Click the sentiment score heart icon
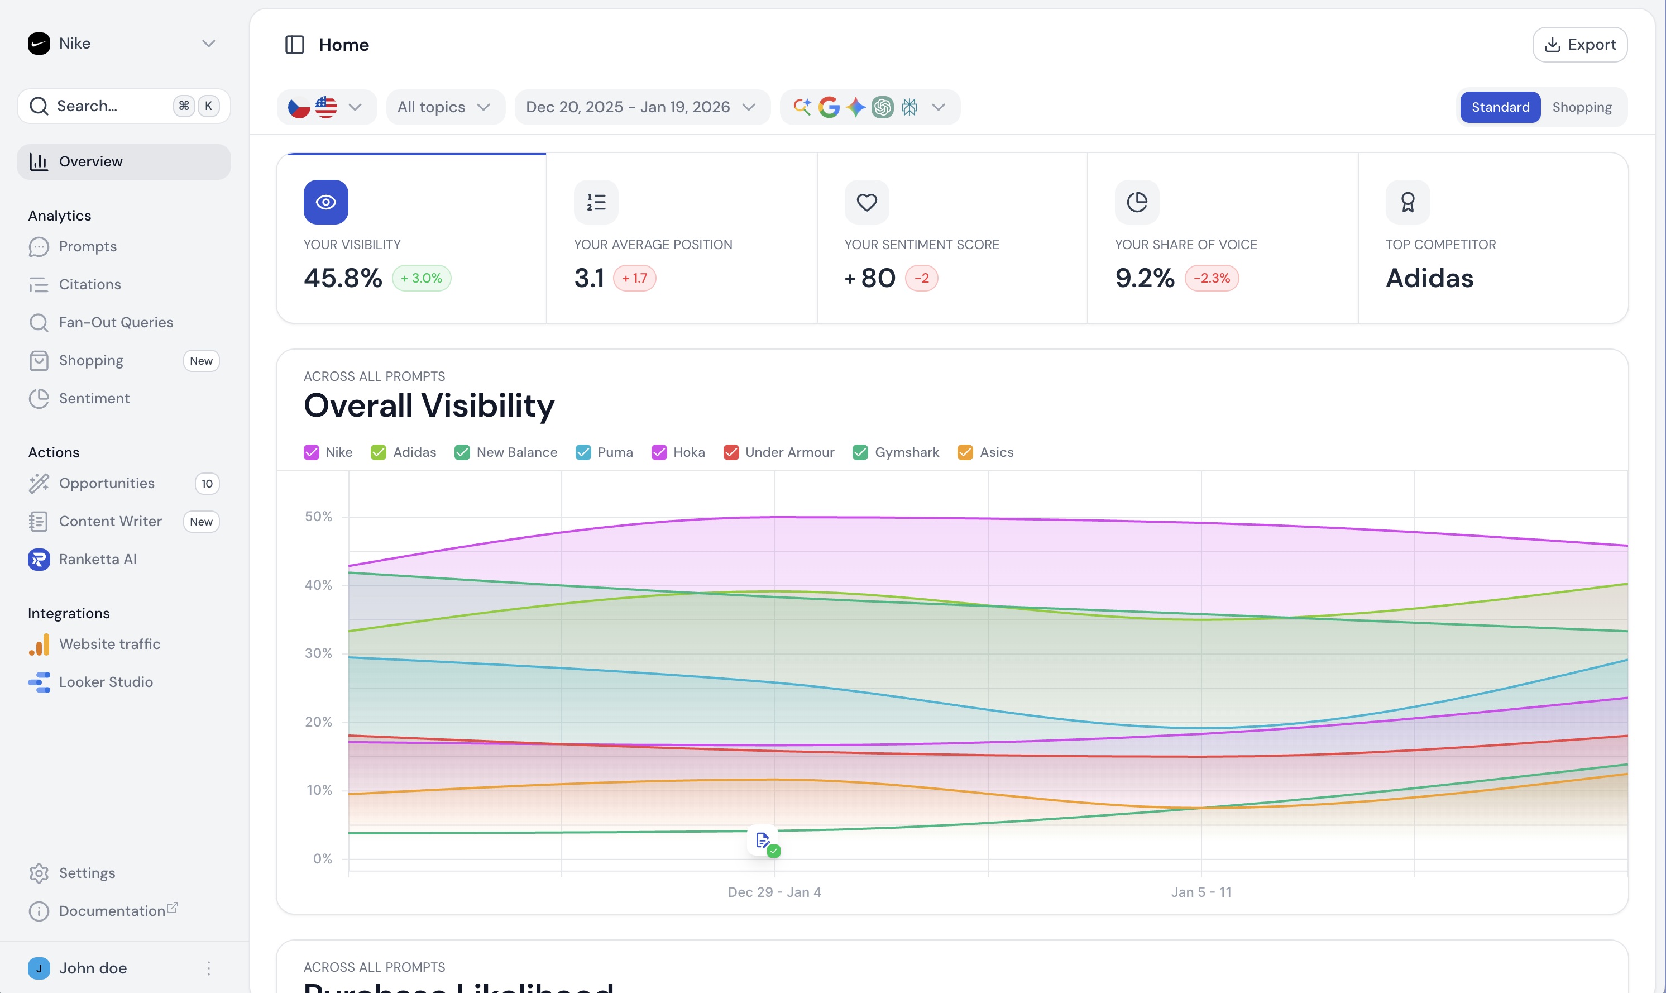The height and width of the screenshot is (993, 1666). (x=866, y=202)
